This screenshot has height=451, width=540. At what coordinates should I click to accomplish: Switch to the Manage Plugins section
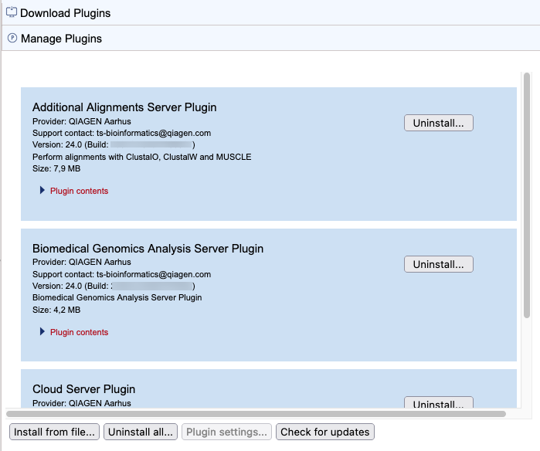tap(61, 39)
